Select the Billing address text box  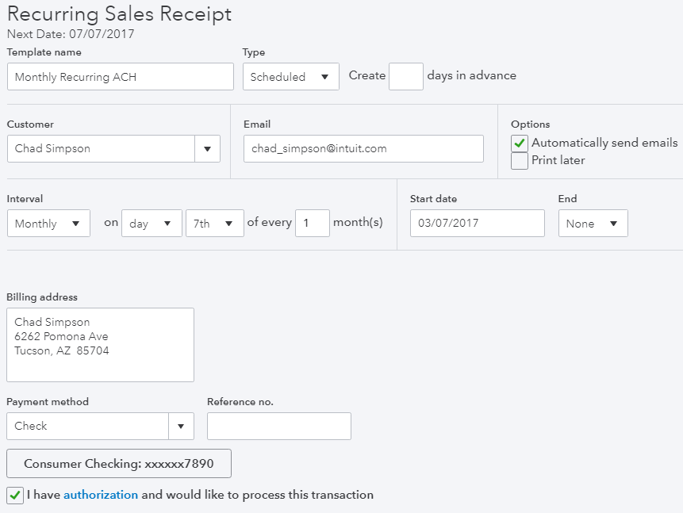pos(100,345)
